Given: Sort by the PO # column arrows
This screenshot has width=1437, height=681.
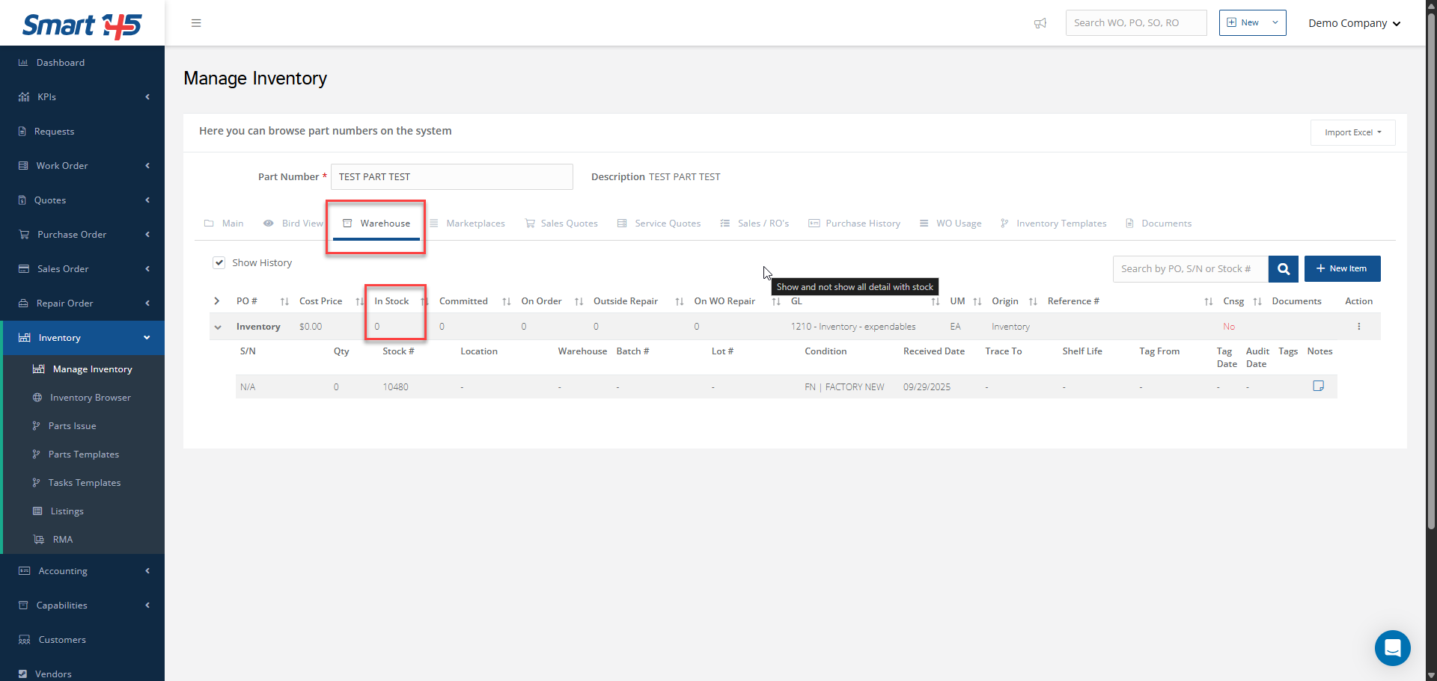Looking at the screenshot, I should pyautogui.click(x=284, y=302).
